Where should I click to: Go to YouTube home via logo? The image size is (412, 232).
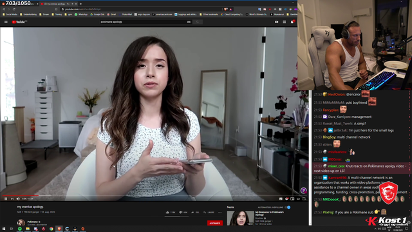19,22
